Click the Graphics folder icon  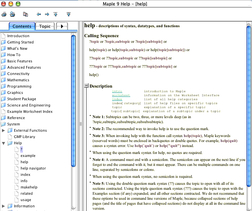pyautogui.click(x=3, y=93)
